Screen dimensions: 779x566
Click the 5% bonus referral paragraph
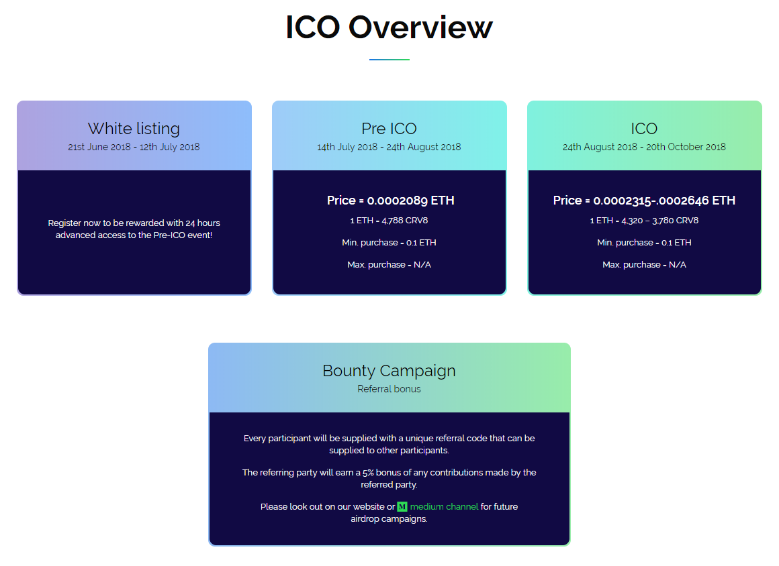click(389, 478)
